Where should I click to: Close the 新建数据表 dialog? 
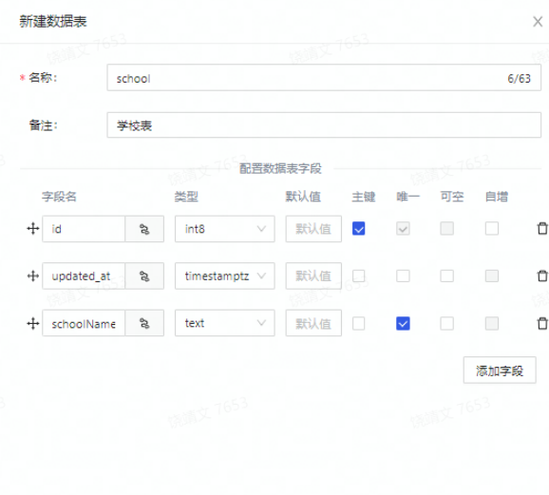click(x=538, y=22)
